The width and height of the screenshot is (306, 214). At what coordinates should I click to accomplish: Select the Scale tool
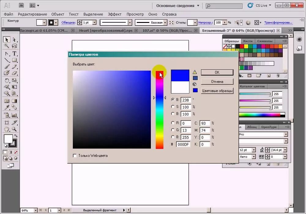pos(14,80)
